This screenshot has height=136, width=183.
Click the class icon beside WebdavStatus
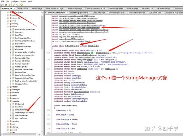pyautogui.click(x=13, y=118)
